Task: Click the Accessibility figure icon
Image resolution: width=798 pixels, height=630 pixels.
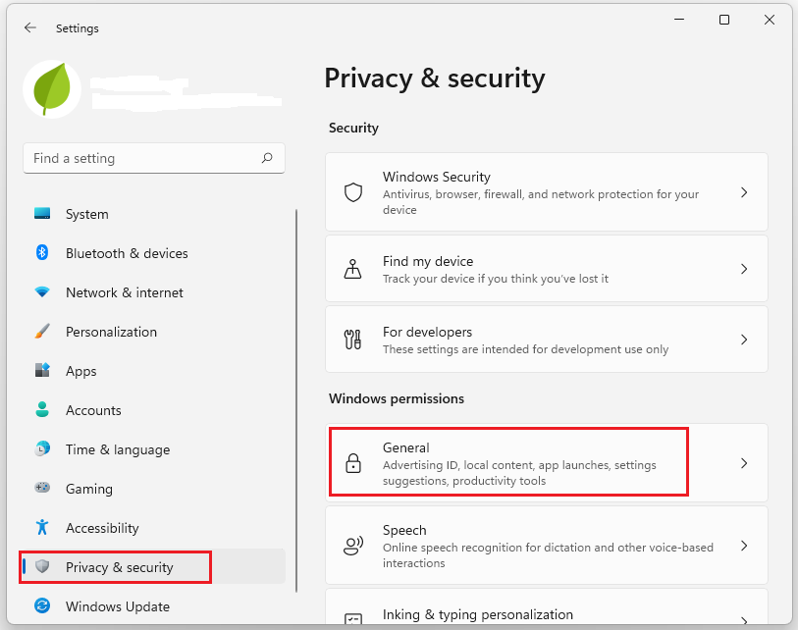Action: pyautogui.click(x=42, y=527)
